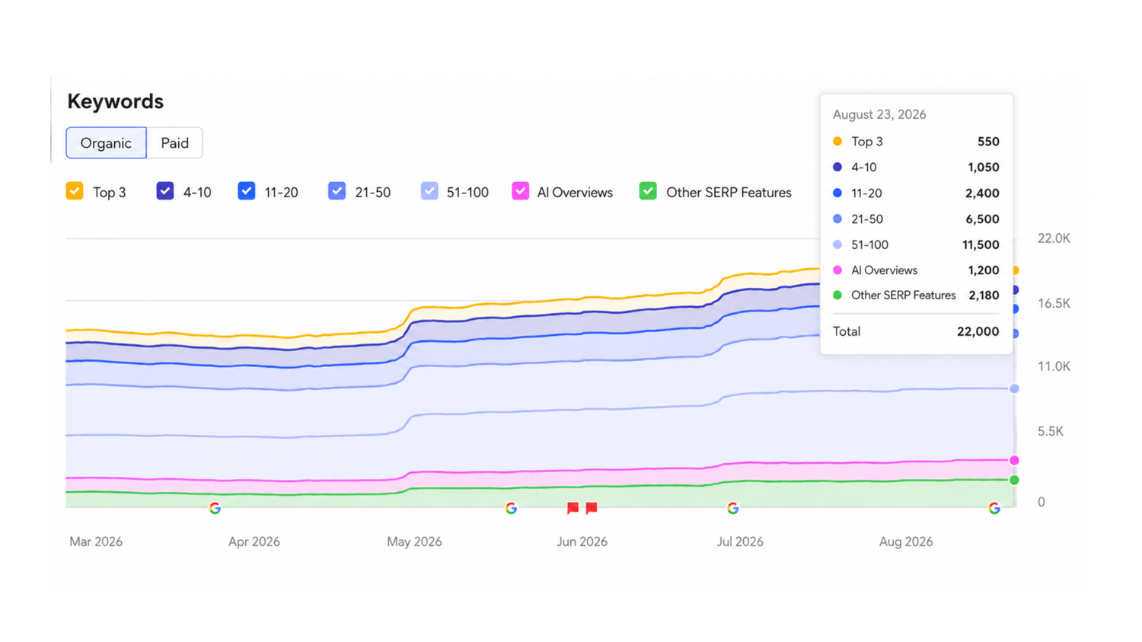This screenshot has height=642, width=1142.
Task: Open the Google update marker in late August
Action: (x=994, y=508)
